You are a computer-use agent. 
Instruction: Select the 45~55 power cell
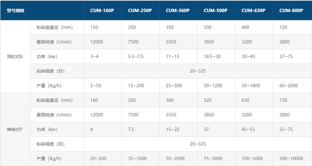click(248, 130)
